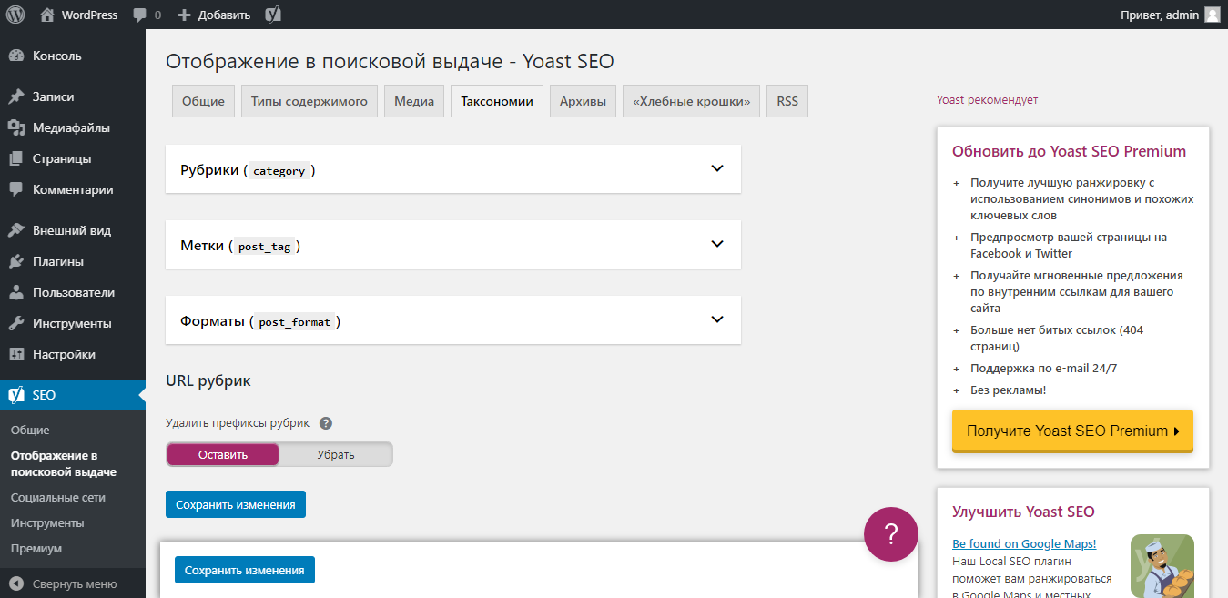Follow the Be found on Google Maps link

[x=1023, y=543]
